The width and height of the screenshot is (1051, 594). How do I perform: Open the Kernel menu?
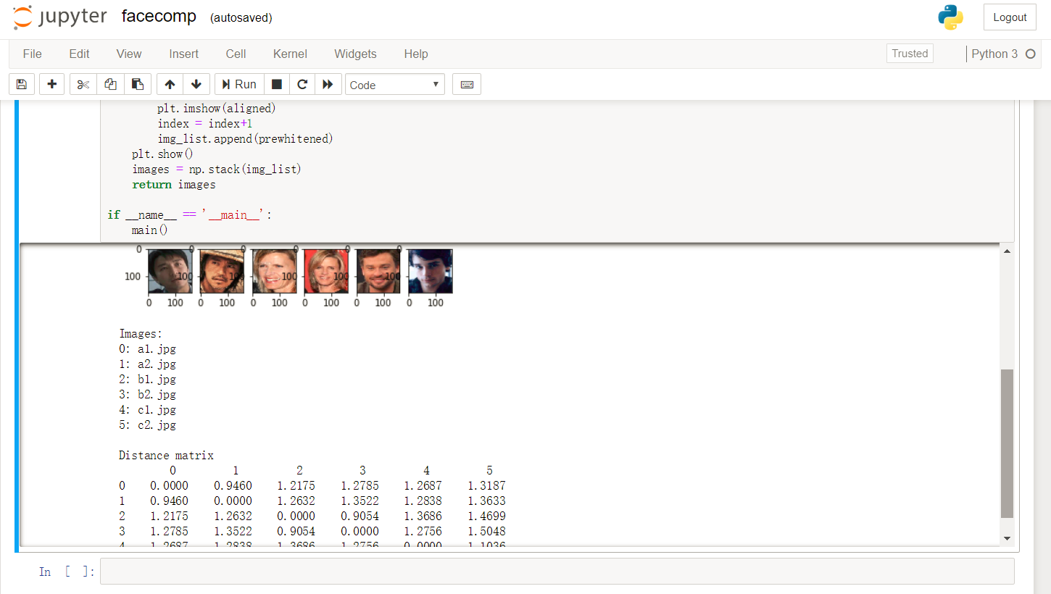coord(290,54)
